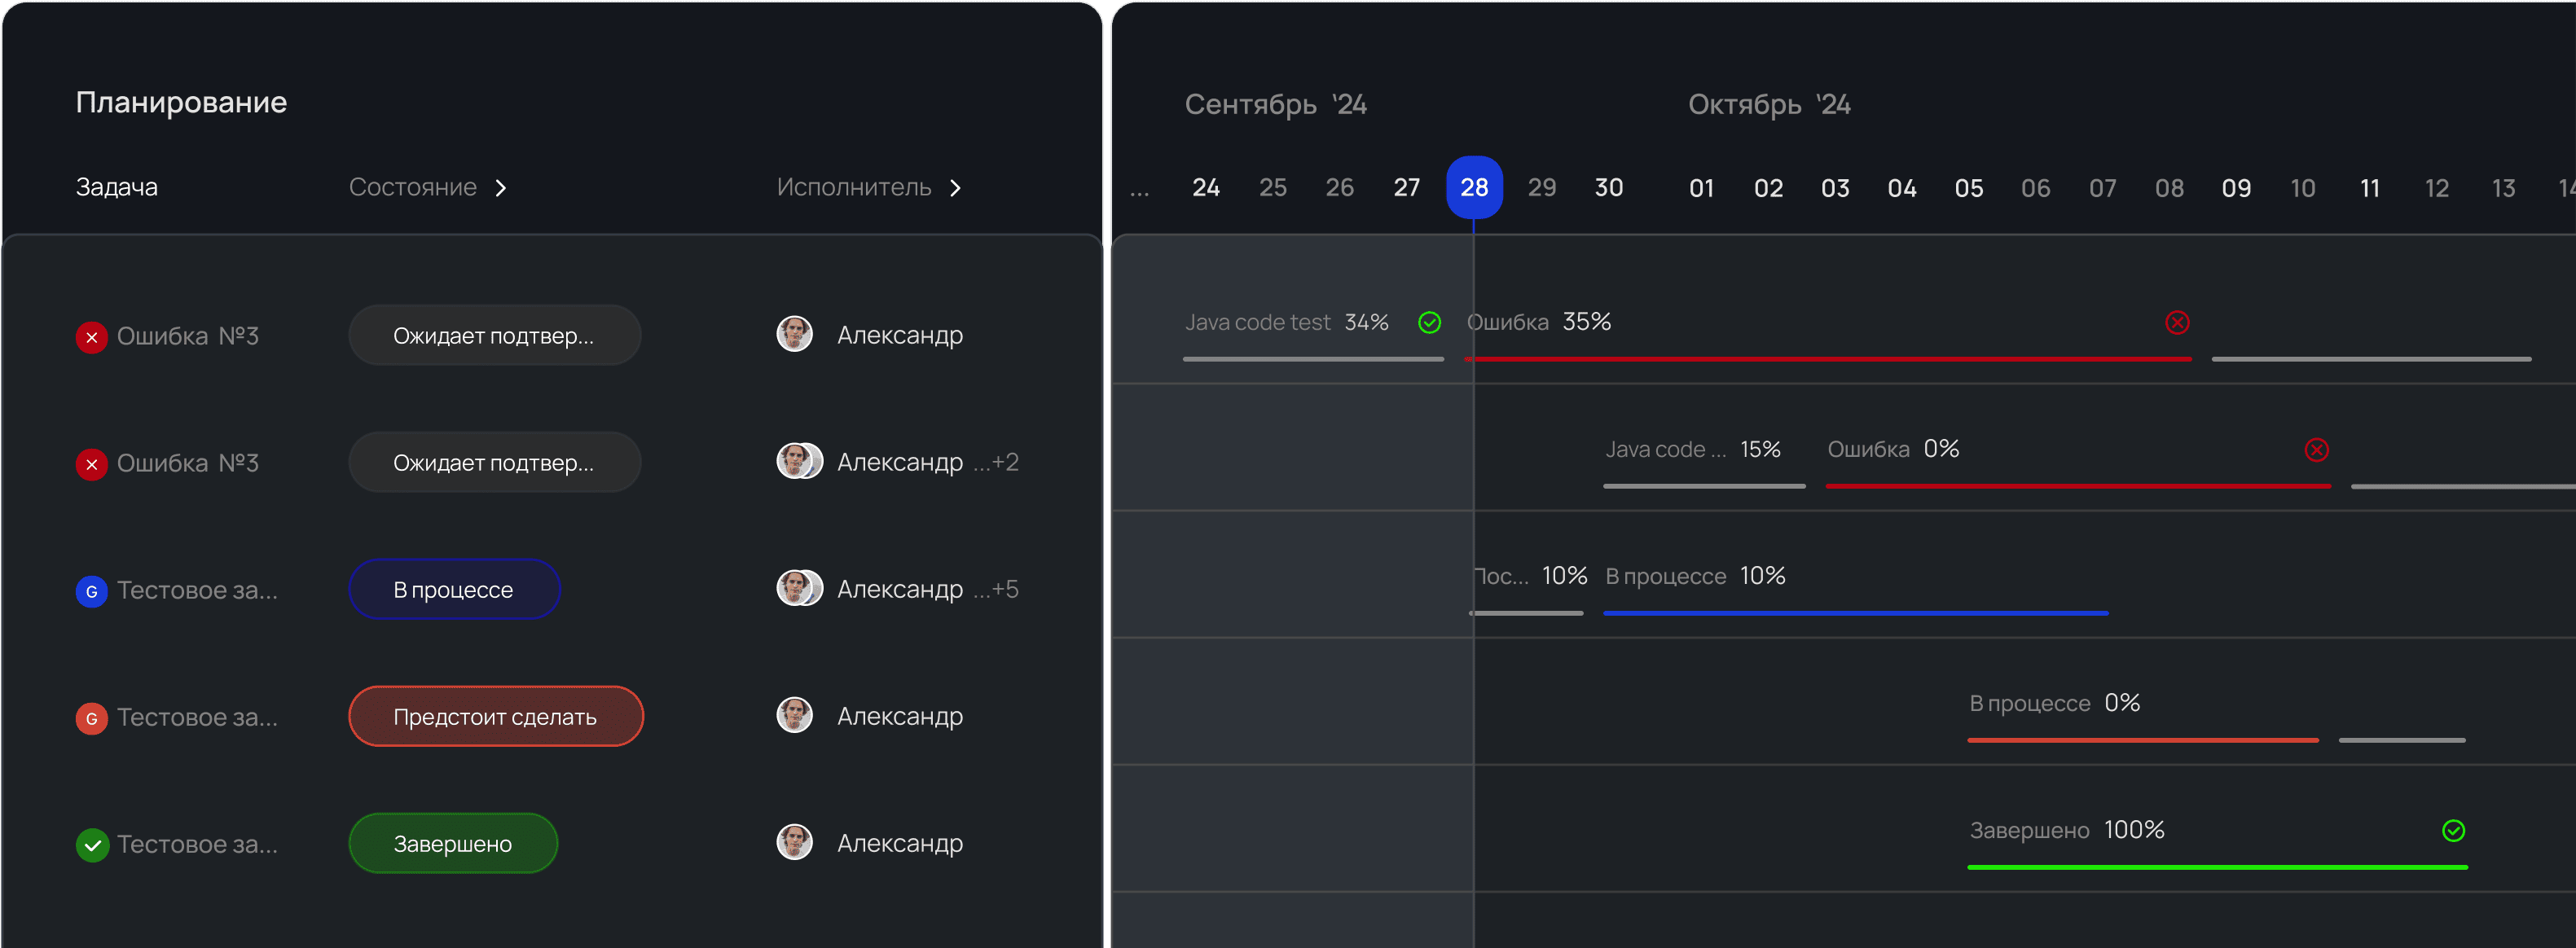Viewport: 2576px width, 948px height.
Task: Click the red G icon of the fourth task
Action: pos(91,718)
